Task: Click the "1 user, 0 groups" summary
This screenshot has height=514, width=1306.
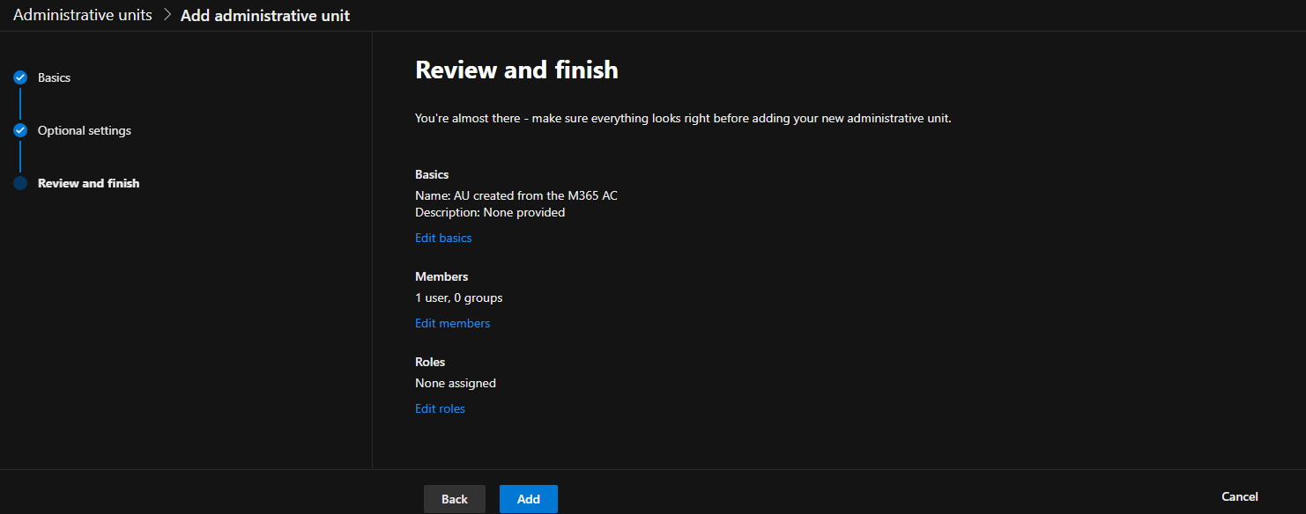Action: pos(458,297)
